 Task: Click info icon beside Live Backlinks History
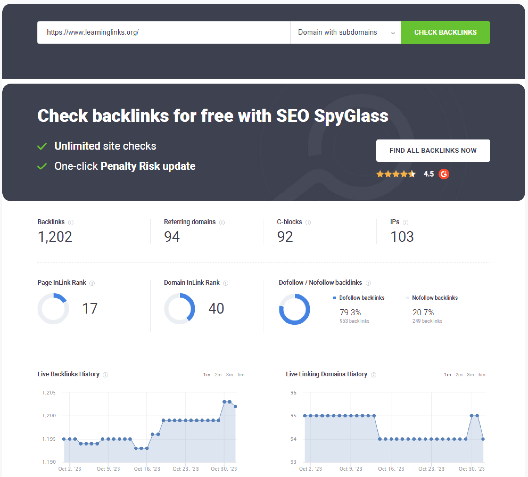[105, 375]
